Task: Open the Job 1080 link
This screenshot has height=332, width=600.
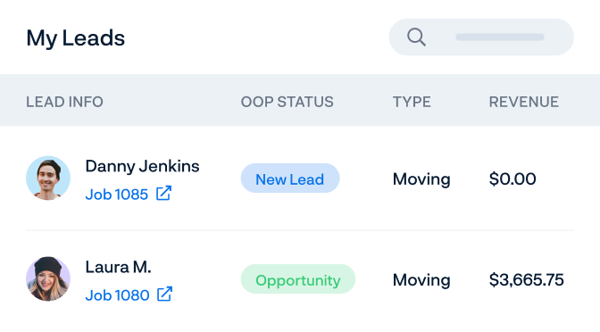Action: tap(118, 295)
